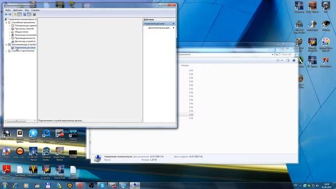Select Планировщик заданий in the tree
Image resolution: width=336 pixels, height=189 pixels.
coord(26,26)
